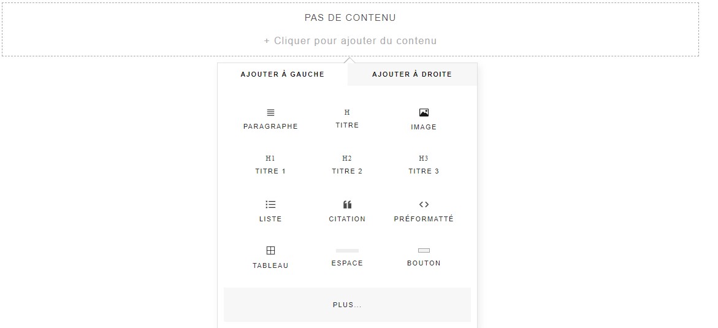This screenshot has width=718, height=328.
Task: Select the H1 Titre 1 icon
Action: click(270, 158)
